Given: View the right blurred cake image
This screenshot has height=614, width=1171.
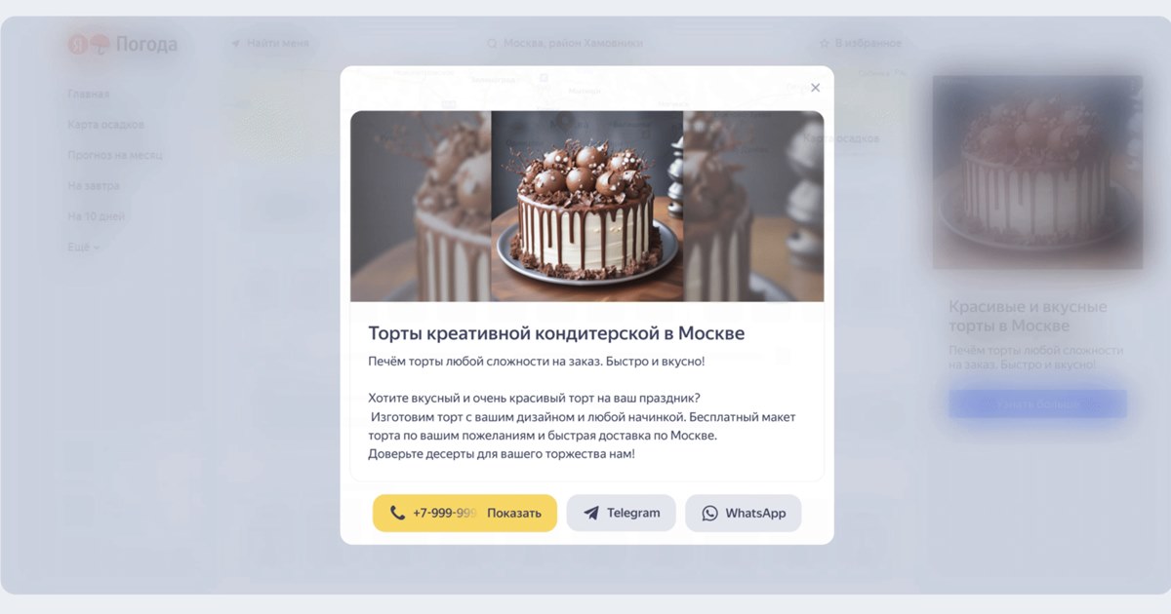Looking at the screenshot, I should (x=753, y=206).
